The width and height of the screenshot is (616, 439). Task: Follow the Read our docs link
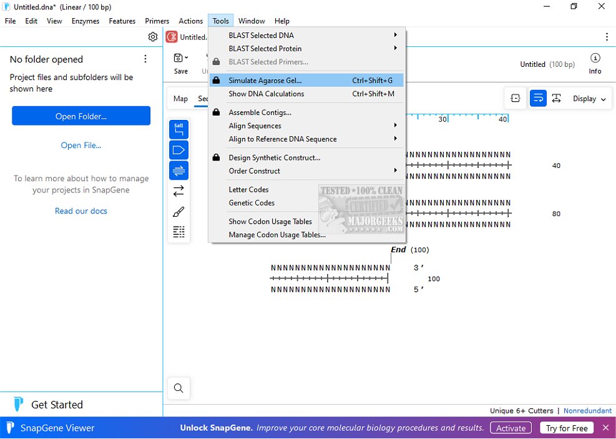81,210
